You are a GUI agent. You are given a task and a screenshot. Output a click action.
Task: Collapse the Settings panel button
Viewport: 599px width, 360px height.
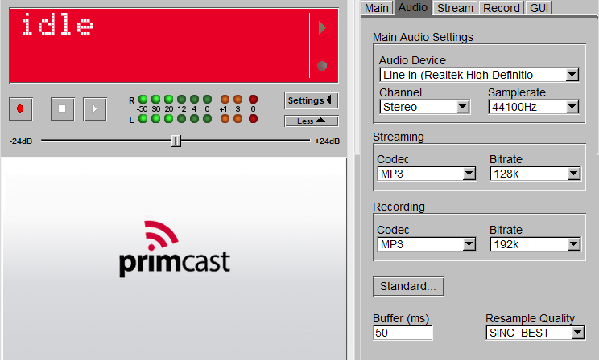(311, 100)
